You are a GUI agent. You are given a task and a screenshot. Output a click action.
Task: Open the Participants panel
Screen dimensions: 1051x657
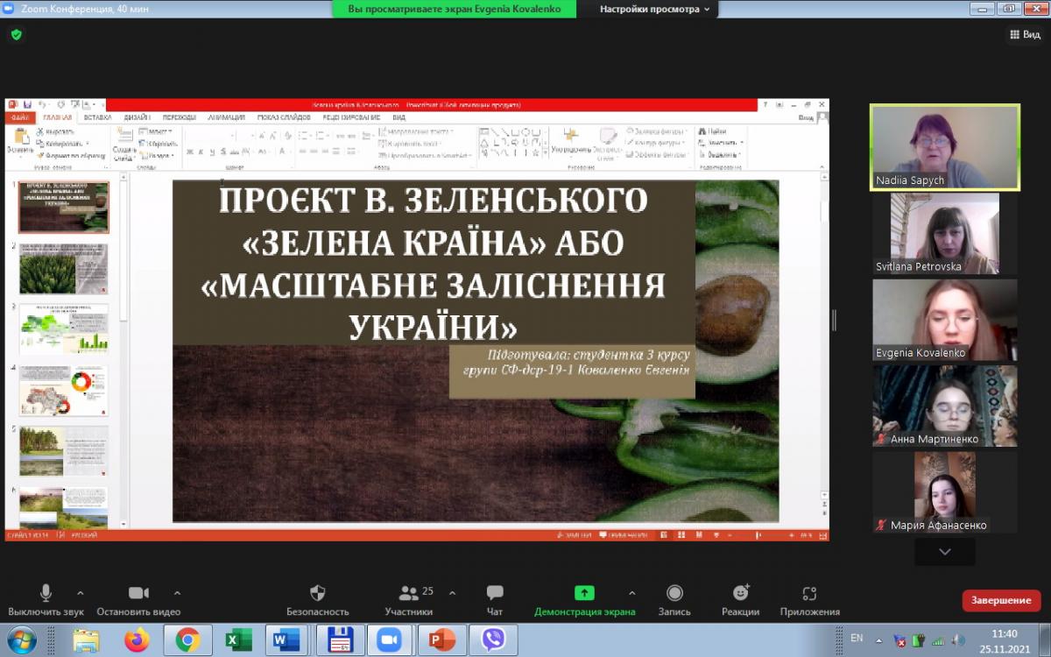[x=408, y=594]
